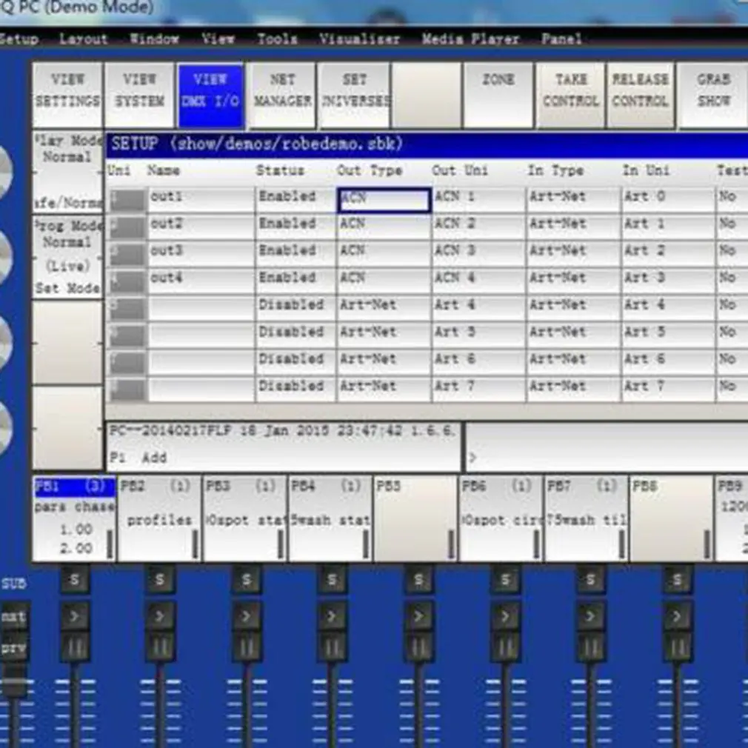The image size is (748, 748).
Task: Select the PB1 para chase playback box
Action: coord(74,518)
